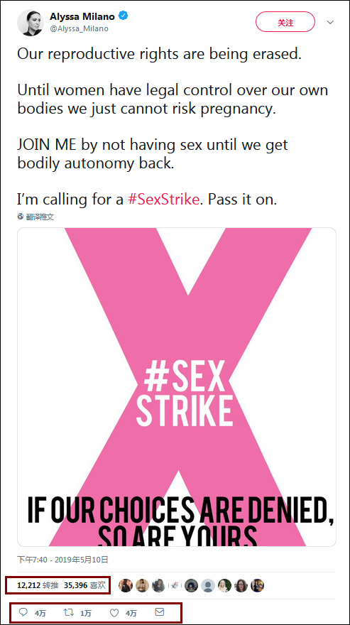Screen dimensions: 350x625
Task: Open first liker's avatar in likes row
Action: [x=126, y=585]
